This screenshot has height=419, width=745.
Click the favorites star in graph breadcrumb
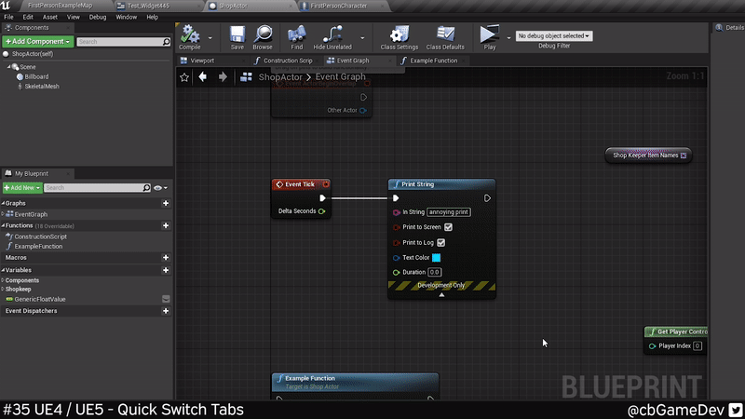point(184,77)
